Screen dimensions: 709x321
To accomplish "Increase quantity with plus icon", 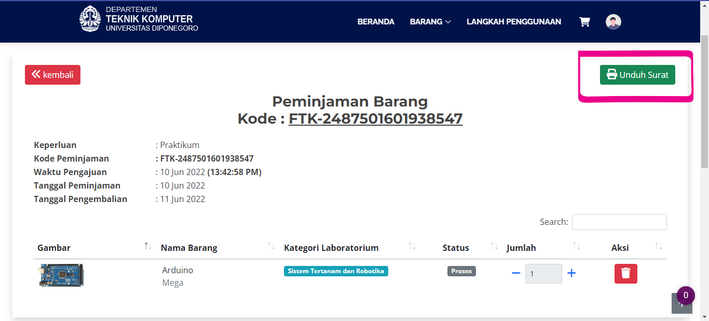I will click(571, 273).
